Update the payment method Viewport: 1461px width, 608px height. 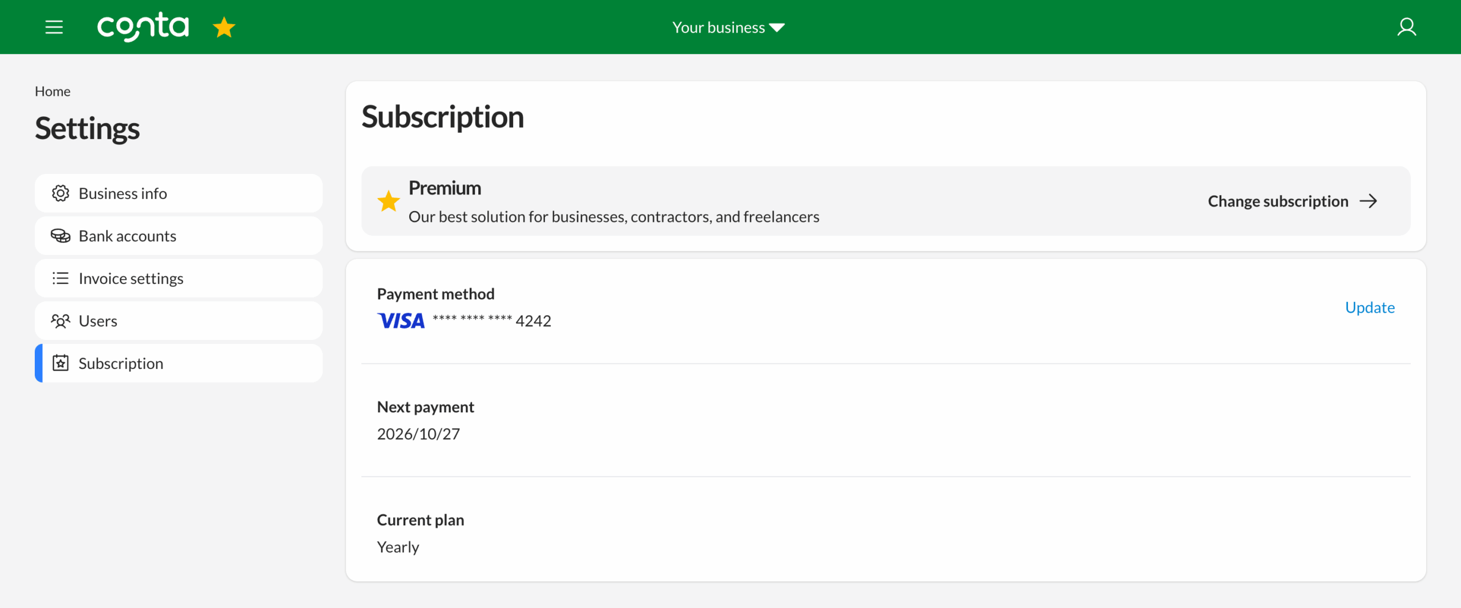tap(1369, 307)
